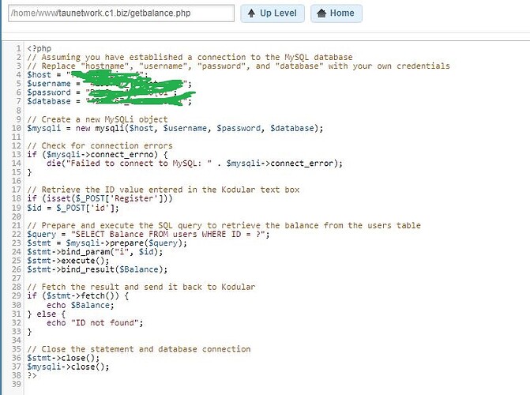Click 'if ($stmt->fetch()) {' on line 29
Viewport: 530px width, 395px height.
click(77, 296)
